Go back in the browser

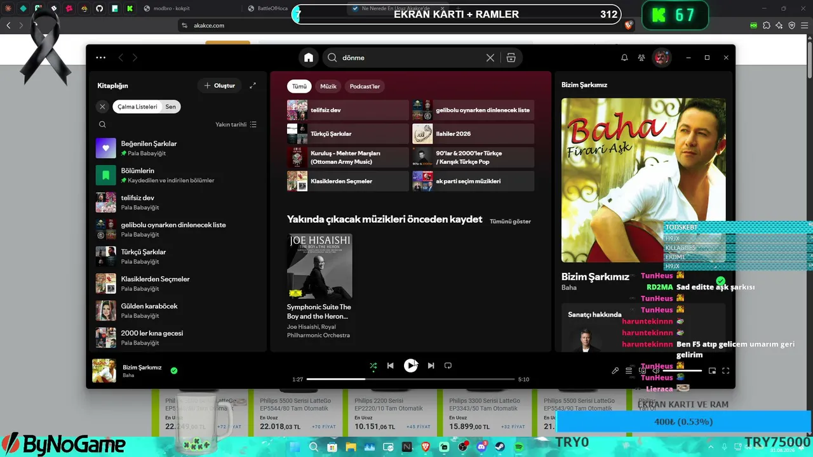(8, 25)
